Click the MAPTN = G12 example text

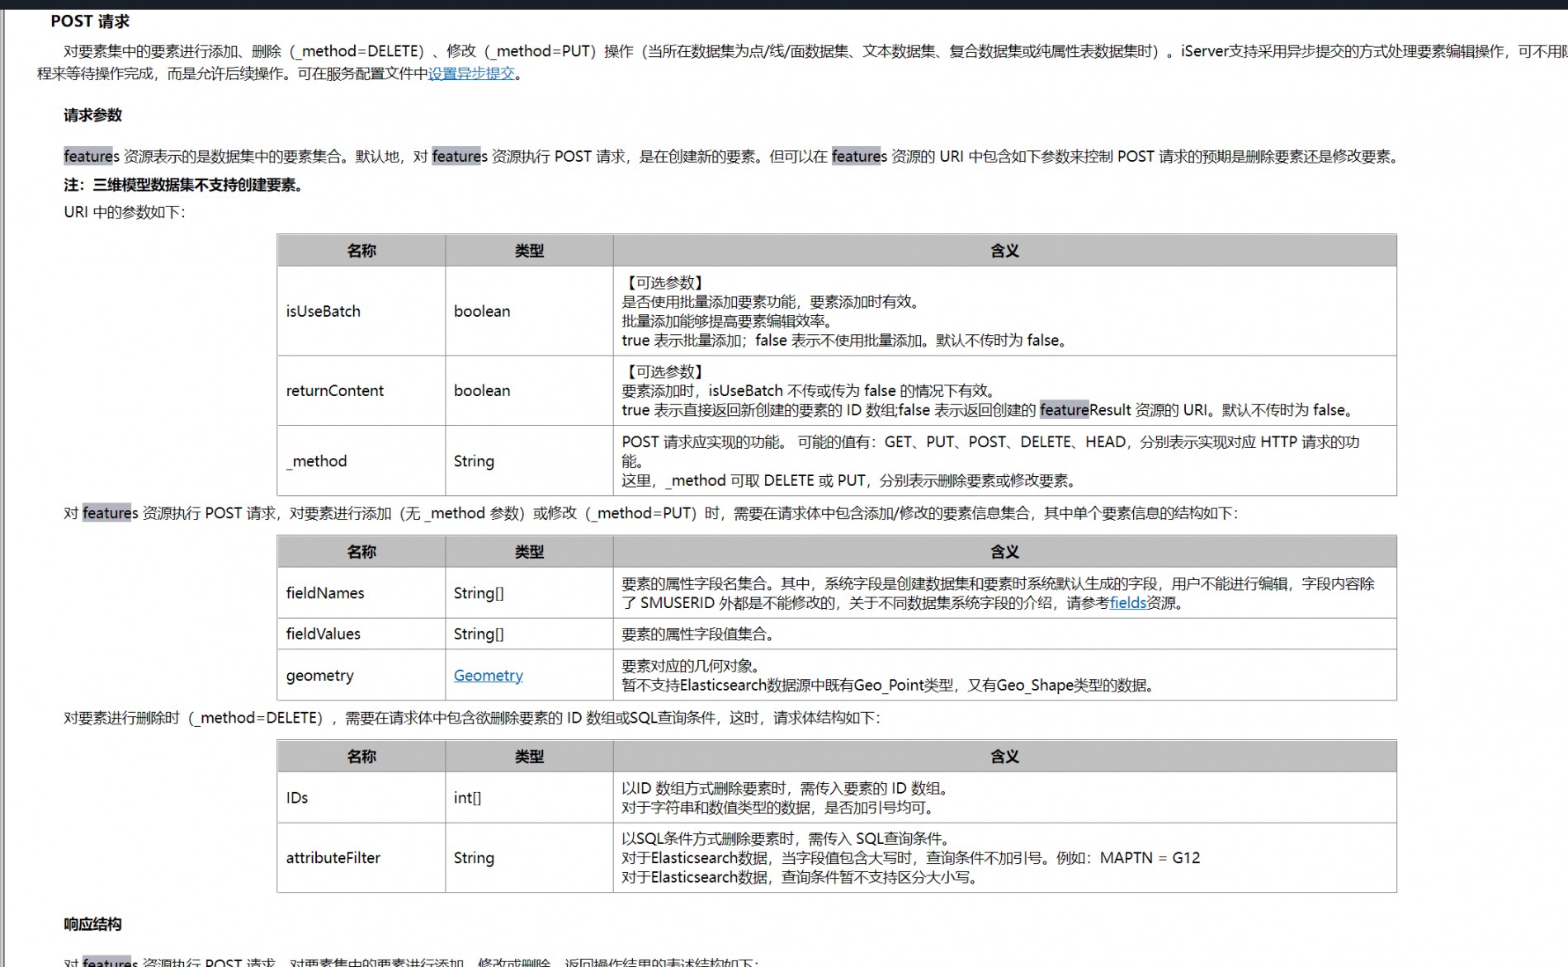(1150, 858)
